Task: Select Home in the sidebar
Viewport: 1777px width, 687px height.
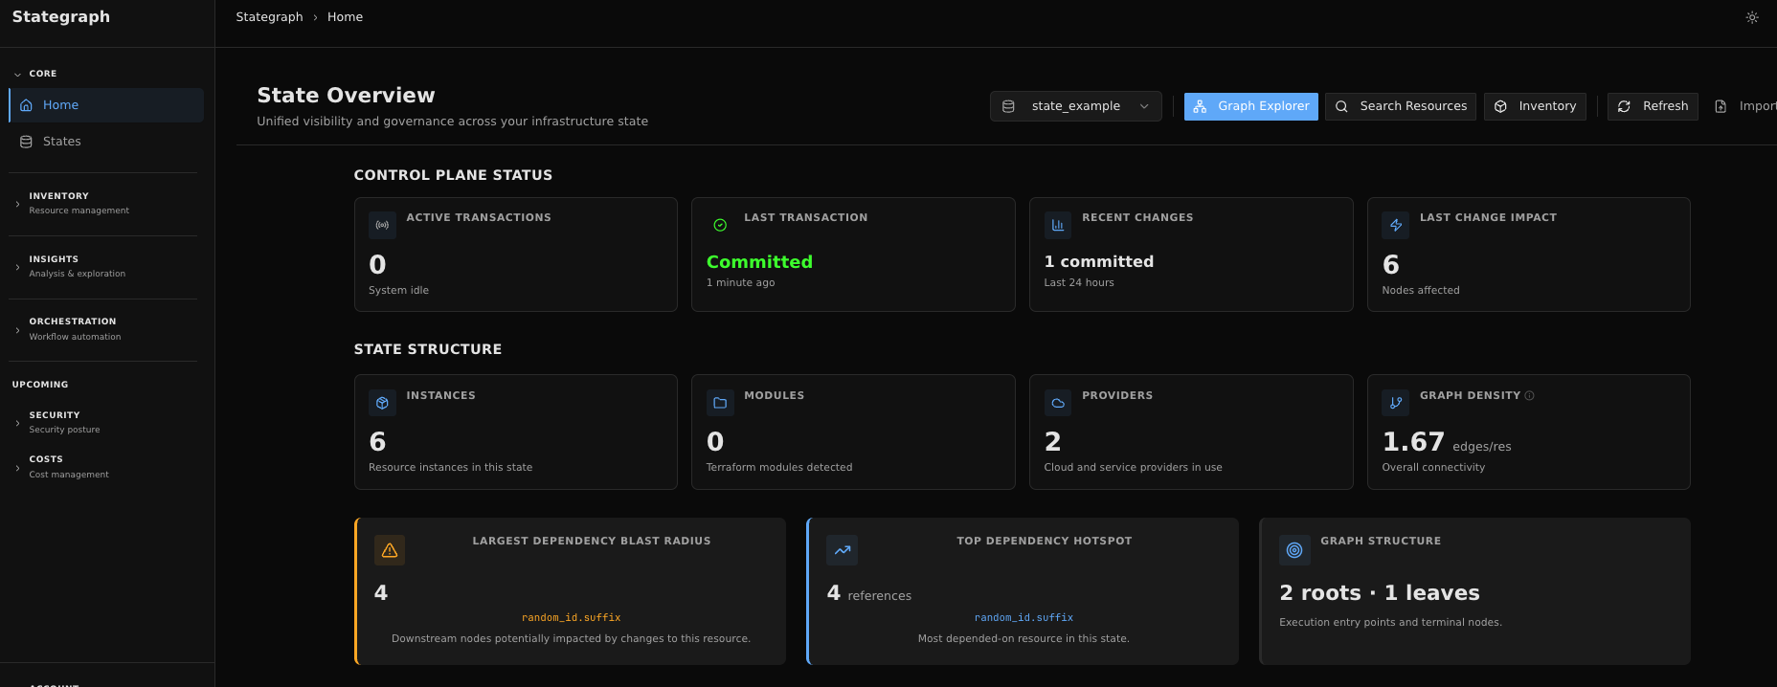Action: click(106, 105)
